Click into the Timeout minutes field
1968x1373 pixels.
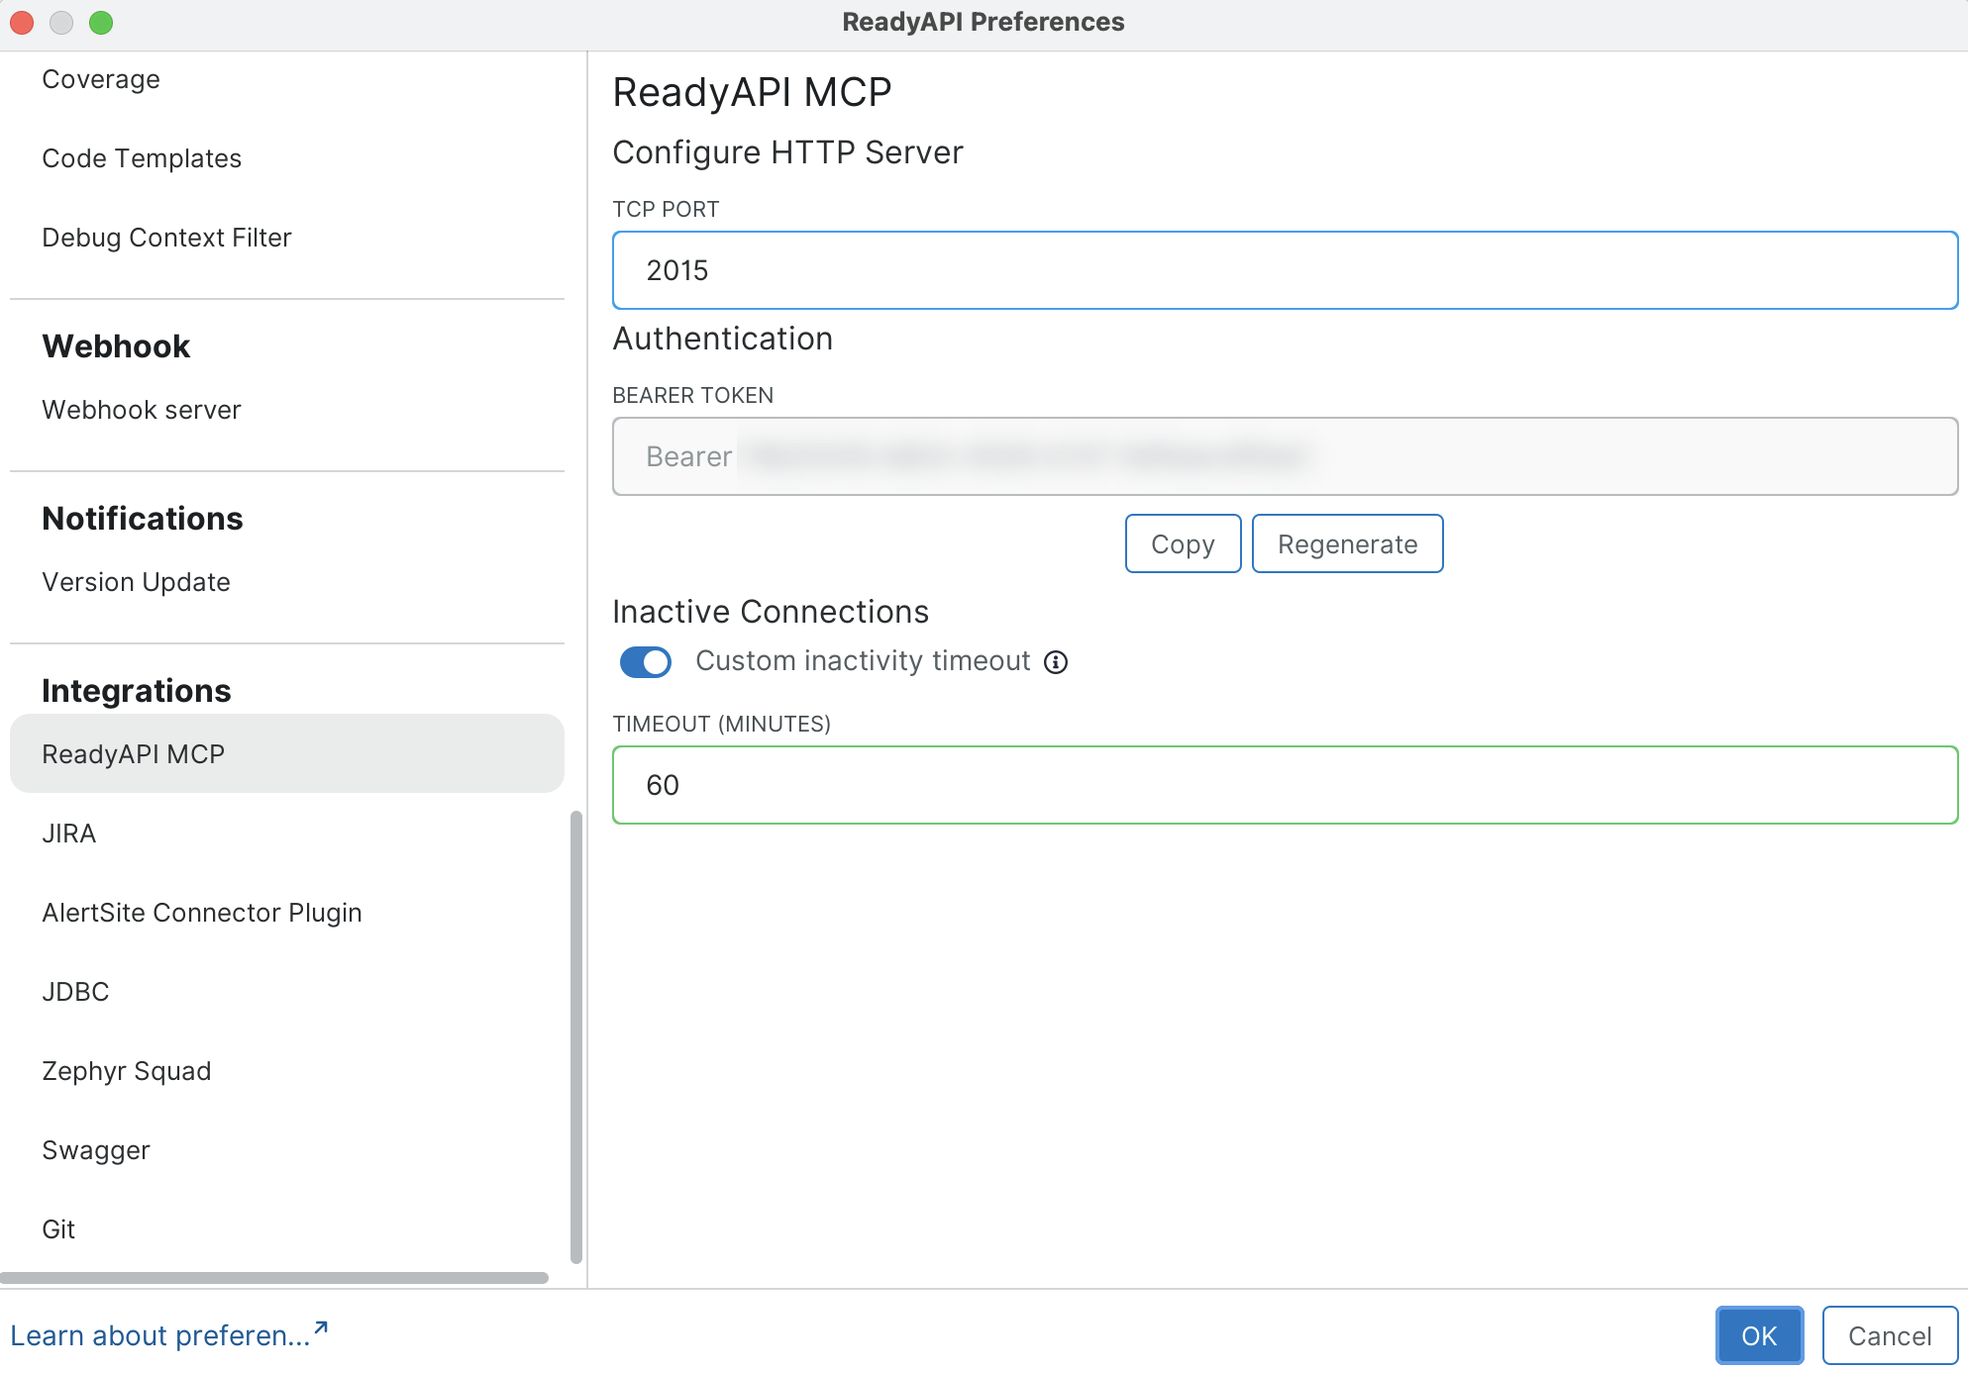click(1285, 785)
